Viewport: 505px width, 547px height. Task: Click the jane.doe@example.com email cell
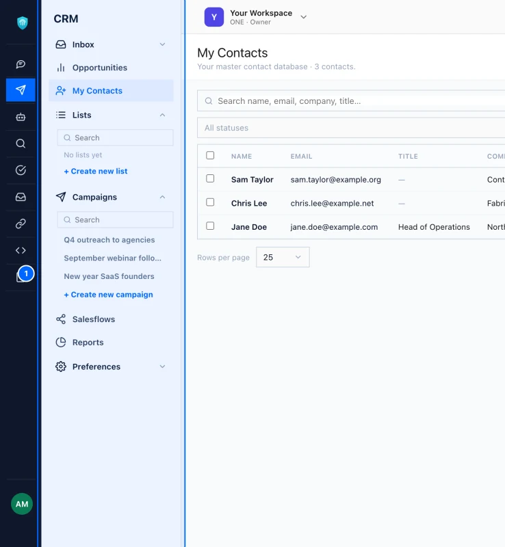[334, 227]
